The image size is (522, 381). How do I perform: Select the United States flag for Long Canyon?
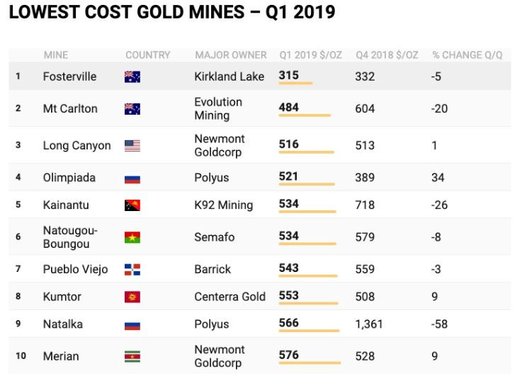[x=132, y=146]
